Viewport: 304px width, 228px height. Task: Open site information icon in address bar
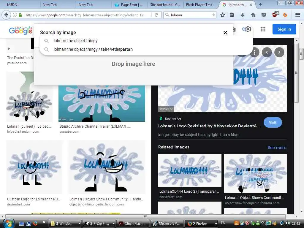15,15
